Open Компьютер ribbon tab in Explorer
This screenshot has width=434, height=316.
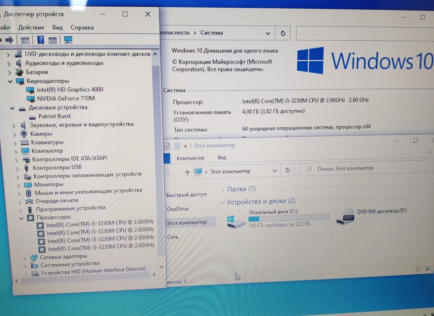(190, 158)
